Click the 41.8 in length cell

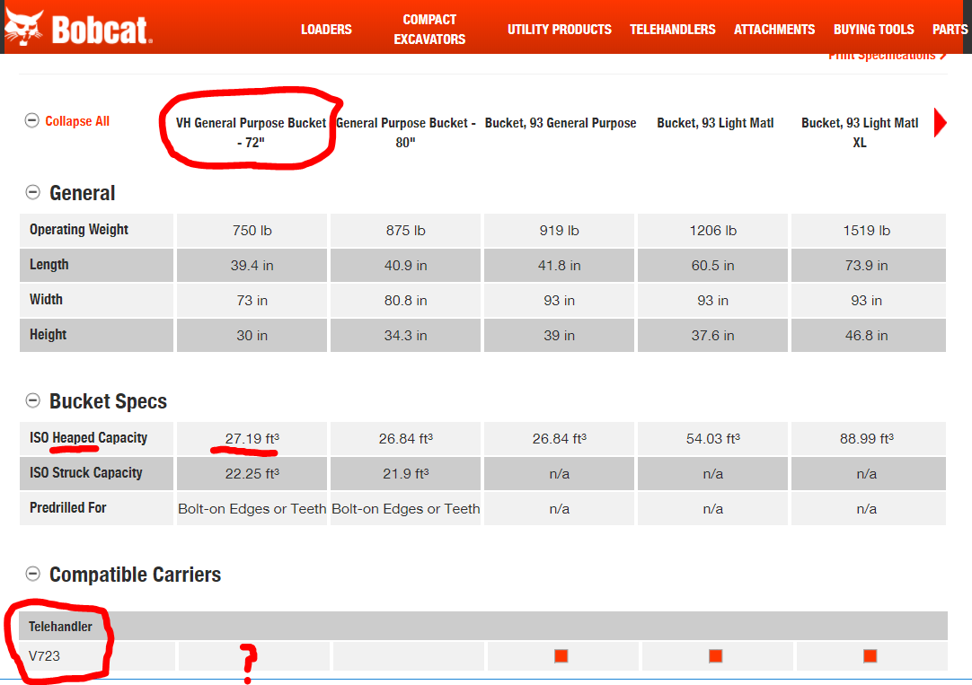click(x=559, y=265)
